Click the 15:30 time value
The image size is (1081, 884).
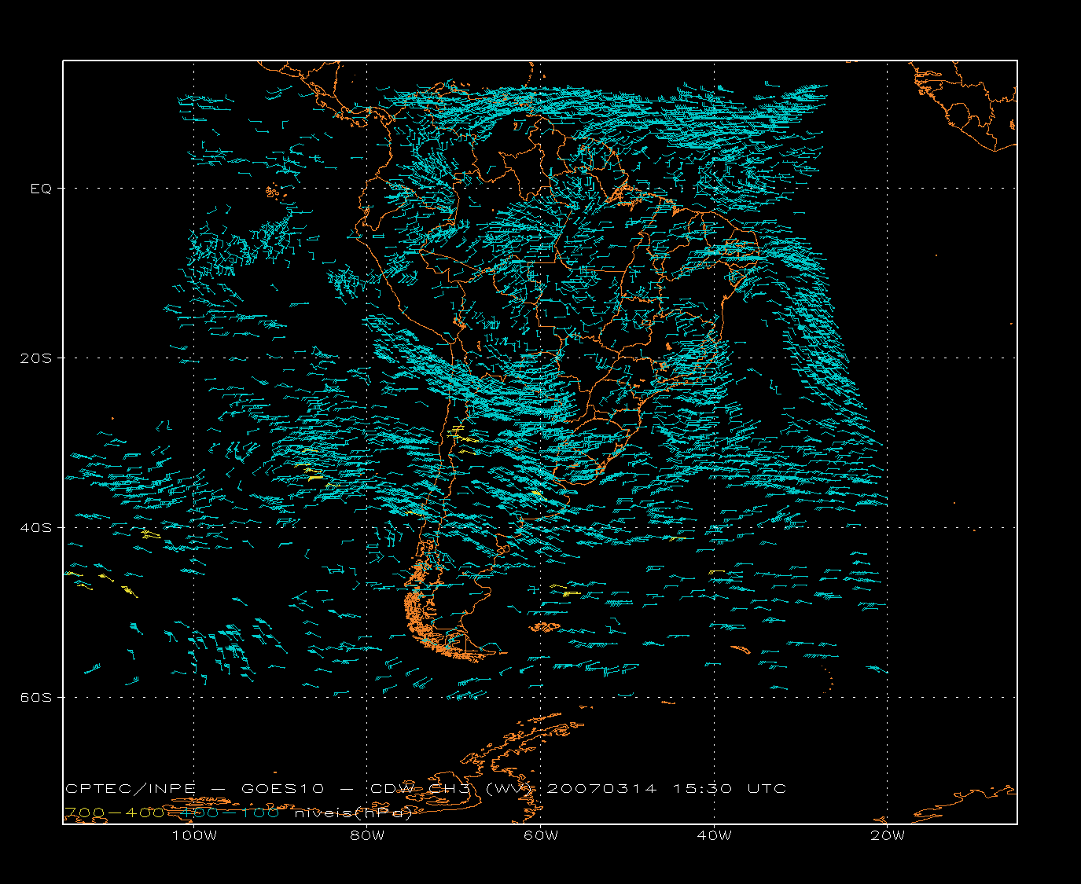(x=703, y=788)
